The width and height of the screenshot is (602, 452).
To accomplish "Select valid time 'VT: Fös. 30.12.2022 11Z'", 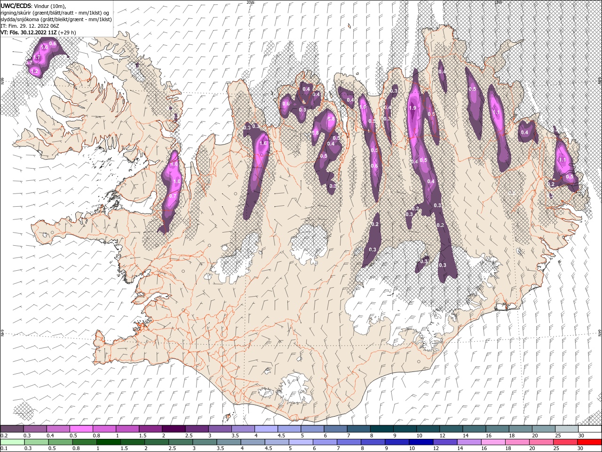I will (x=29, y=32).
